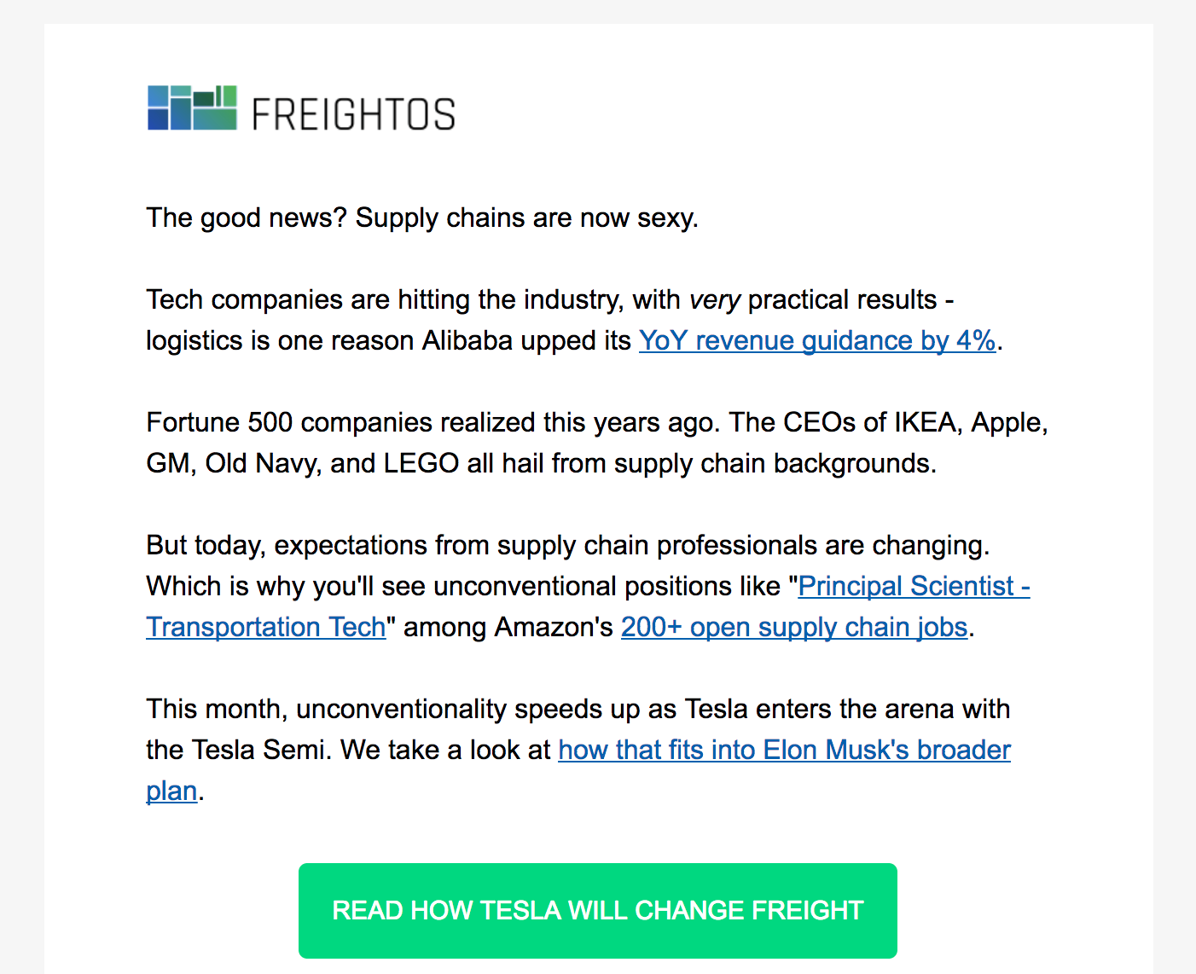
Task: Click the word LEGO in the paragraph
Action: point(421,463)
